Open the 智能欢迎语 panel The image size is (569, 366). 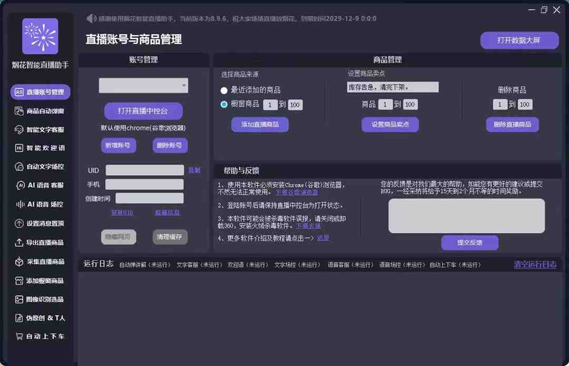click(x=40, y=148)
